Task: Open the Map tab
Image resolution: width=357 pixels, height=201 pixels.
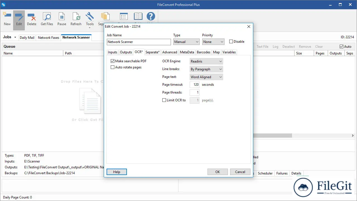Action: tap(216, 52)
